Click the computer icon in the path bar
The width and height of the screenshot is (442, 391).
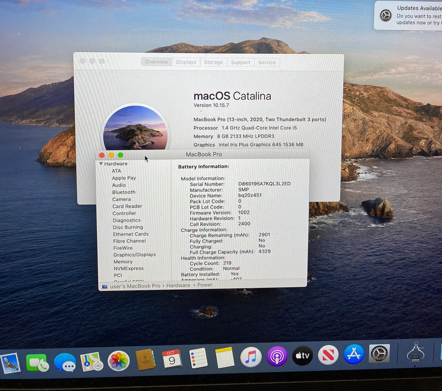point(104,287)
